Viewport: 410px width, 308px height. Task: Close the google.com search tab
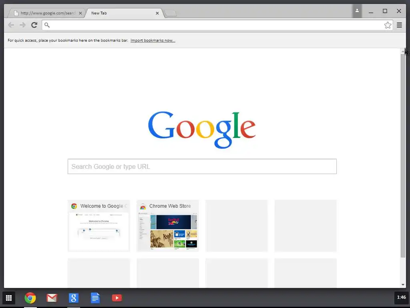pos(80,13)
